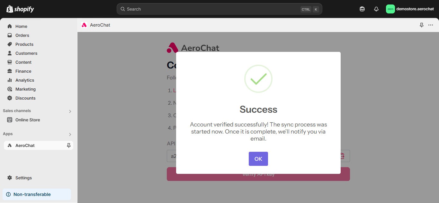Open Marketing in the sidebar

click(9, 89)
